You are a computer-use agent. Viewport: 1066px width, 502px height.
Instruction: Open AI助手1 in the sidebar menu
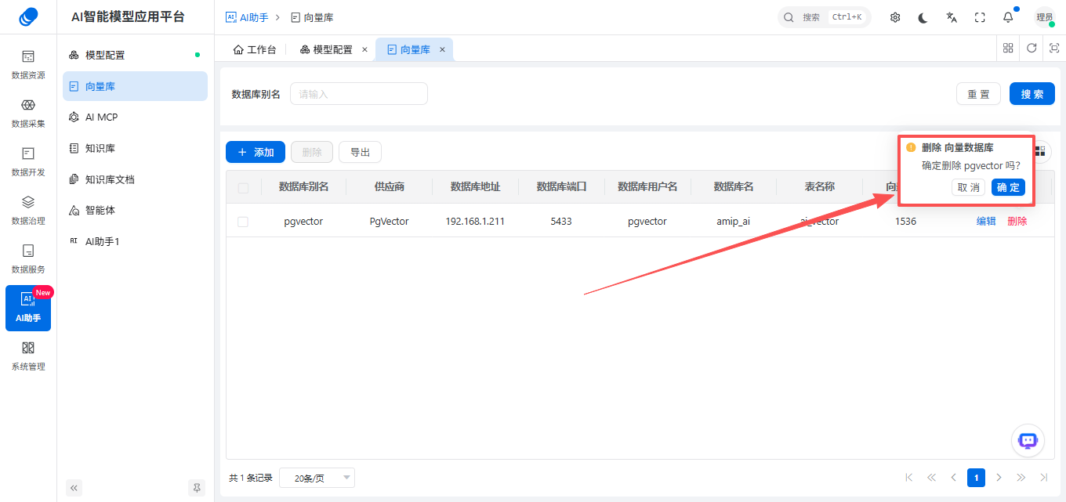(135, 241)
